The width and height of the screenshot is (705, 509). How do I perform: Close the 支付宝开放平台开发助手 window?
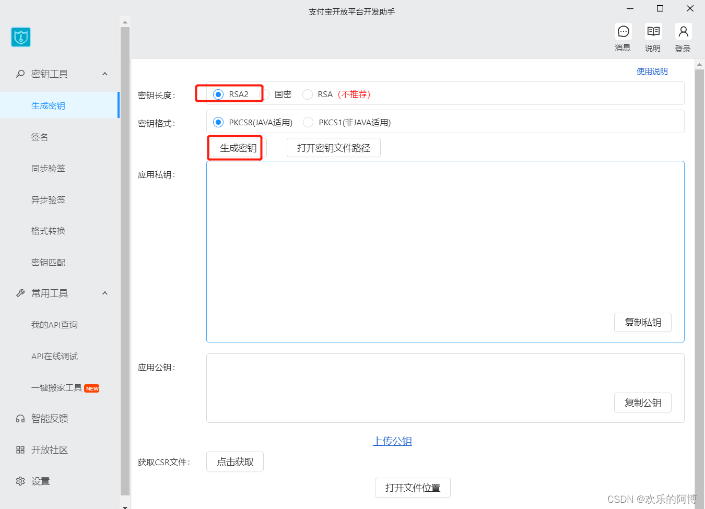[690, 9]
